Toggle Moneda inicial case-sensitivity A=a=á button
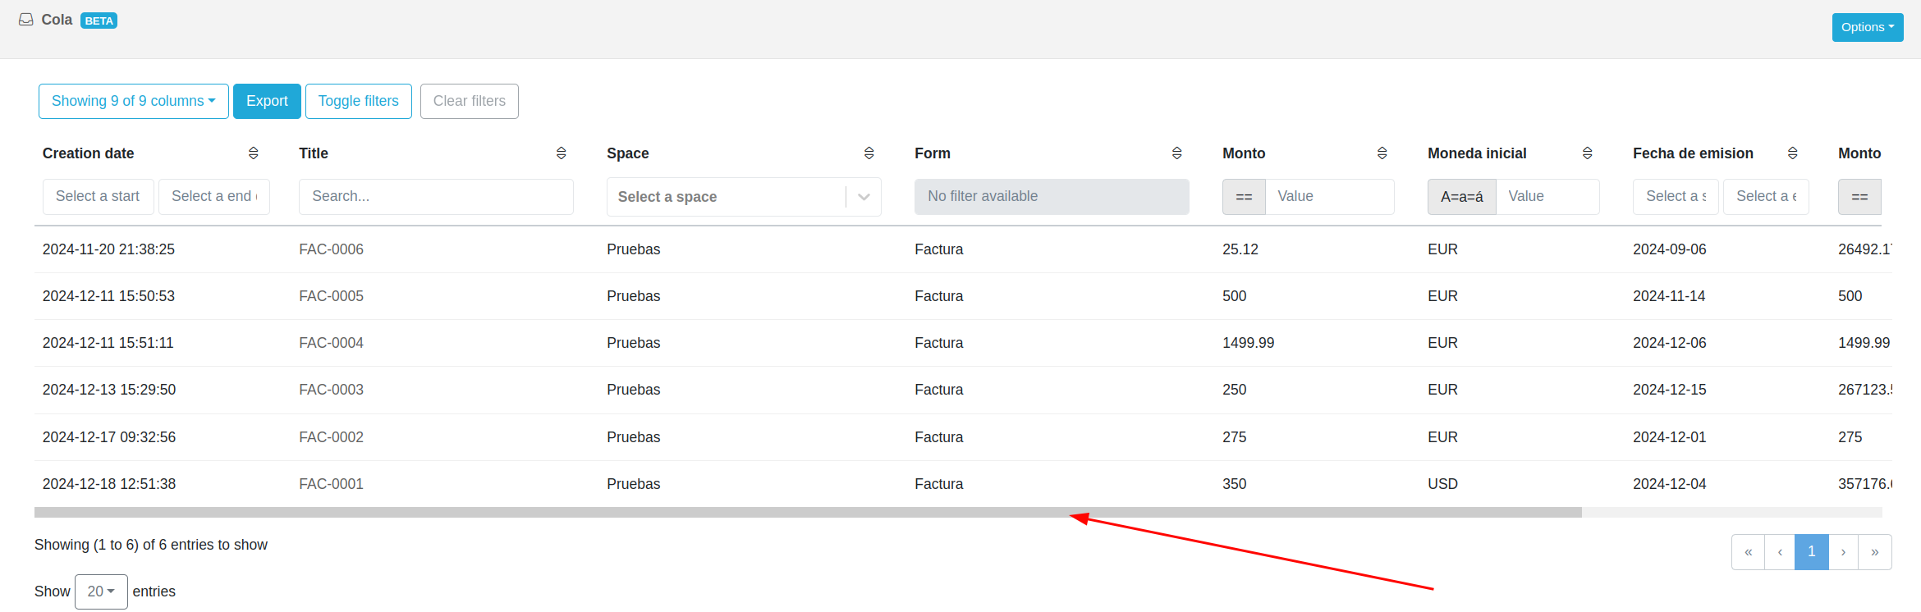 pyautogui.click(x=1461, y=197)
